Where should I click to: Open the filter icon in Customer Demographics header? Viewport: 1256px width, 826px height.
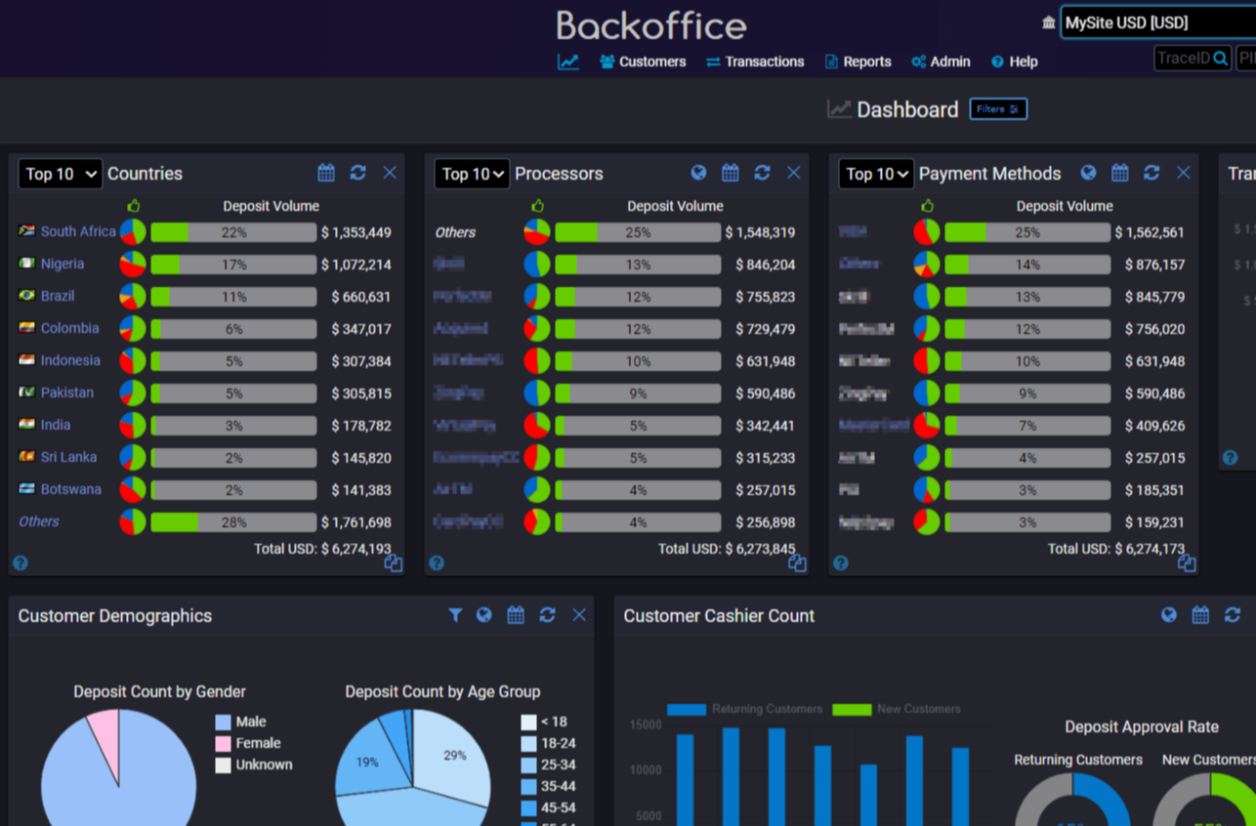(455, 615)
